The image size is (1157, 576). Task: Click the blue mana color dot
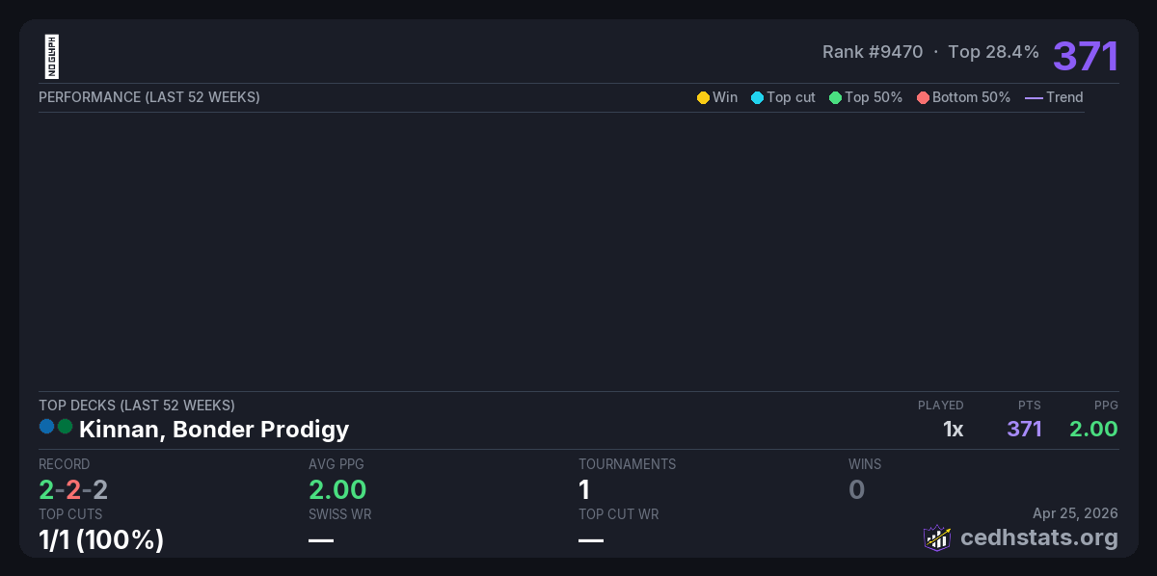click(x=47, y=427)
